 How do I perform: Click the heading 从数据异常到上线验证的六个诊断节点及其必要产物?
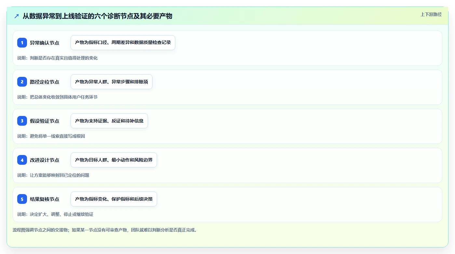tap(97, 16)
